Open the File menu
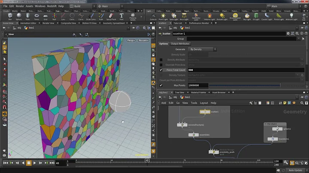The image size is (309, 173). pyautogui.click(x=5, y=6)
